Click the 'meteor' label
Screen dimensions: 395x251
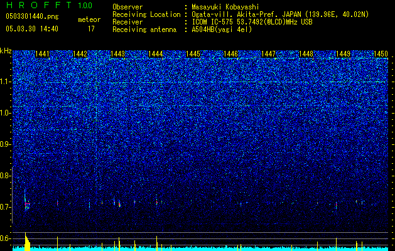pos(89,19)
